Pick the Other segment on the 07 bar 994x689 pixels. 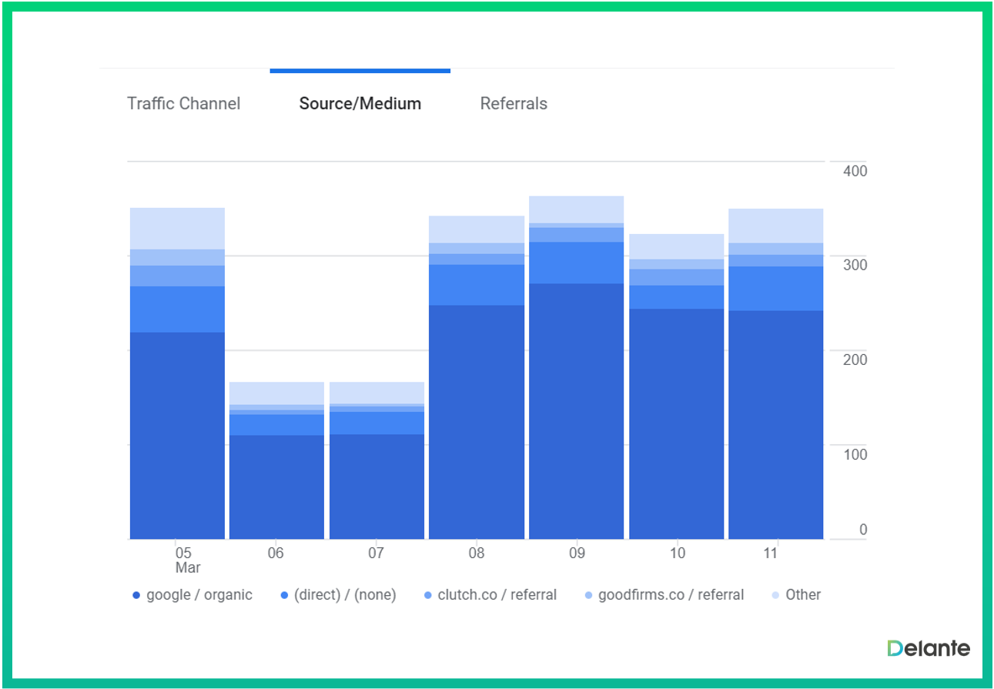377,392
